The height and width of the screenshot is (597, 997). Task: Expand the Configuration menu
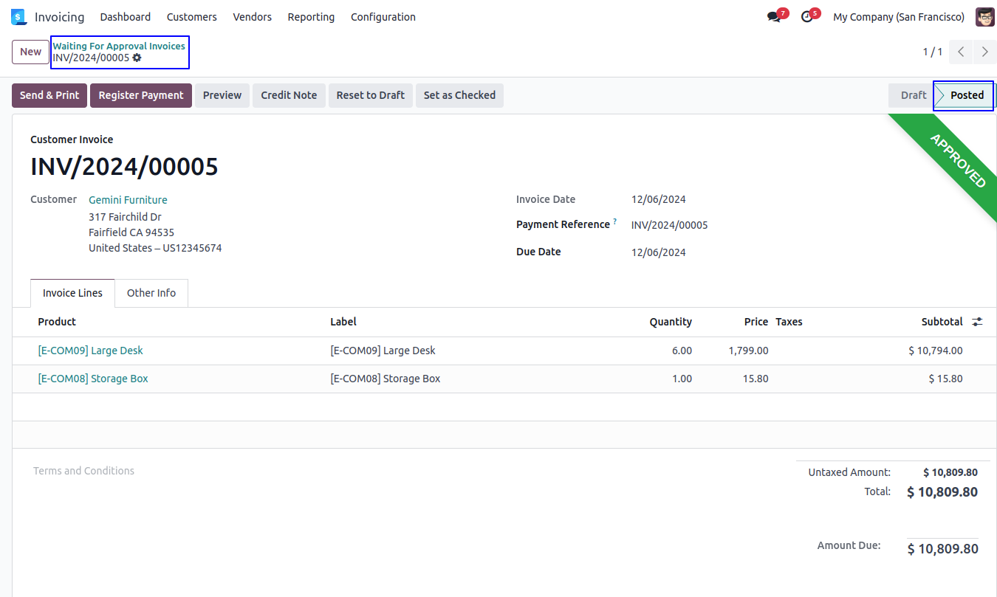click(x=383, y=17)
